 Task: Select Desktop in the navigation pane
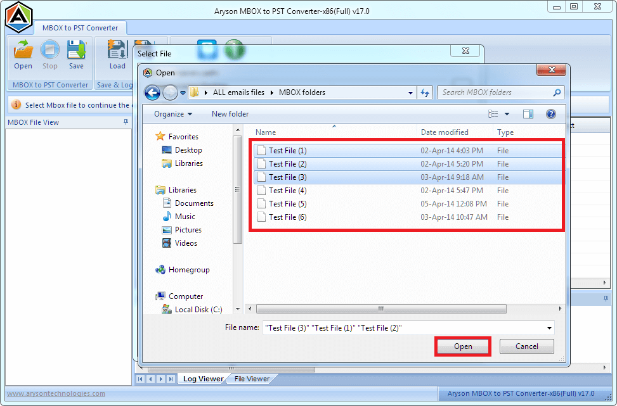(188, 150)
